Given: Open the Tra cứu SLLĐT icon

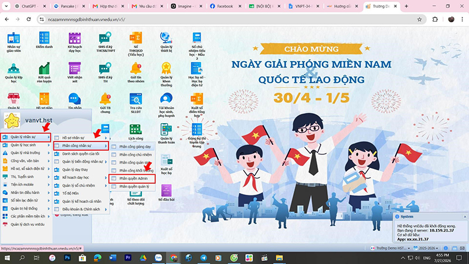Looking at the screenshot, I should pyautogui.click(x=136, y=103).
